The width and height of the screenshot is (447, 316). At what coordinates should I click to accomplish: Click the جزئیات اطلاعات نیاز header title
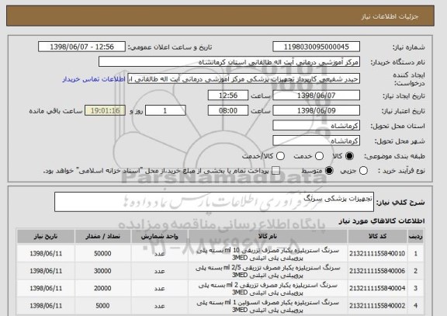pos(390,16)
